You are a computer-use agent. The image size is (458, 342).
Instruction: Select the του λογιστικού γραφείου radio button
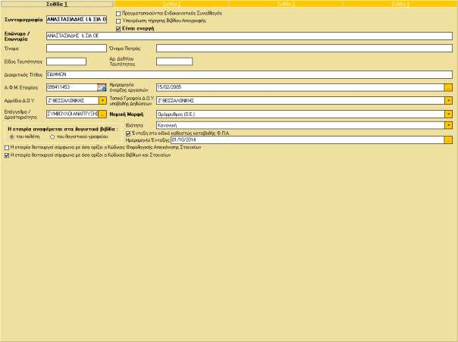pos(52,136)
